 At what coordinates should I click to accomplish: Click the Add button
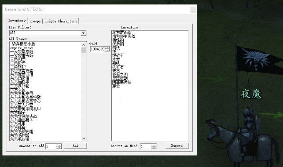click(x=75, y=145)
